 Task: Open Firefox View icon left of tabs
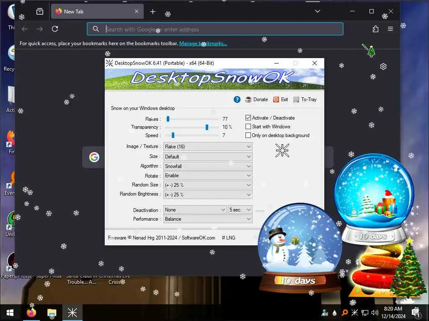click(40, 11)
